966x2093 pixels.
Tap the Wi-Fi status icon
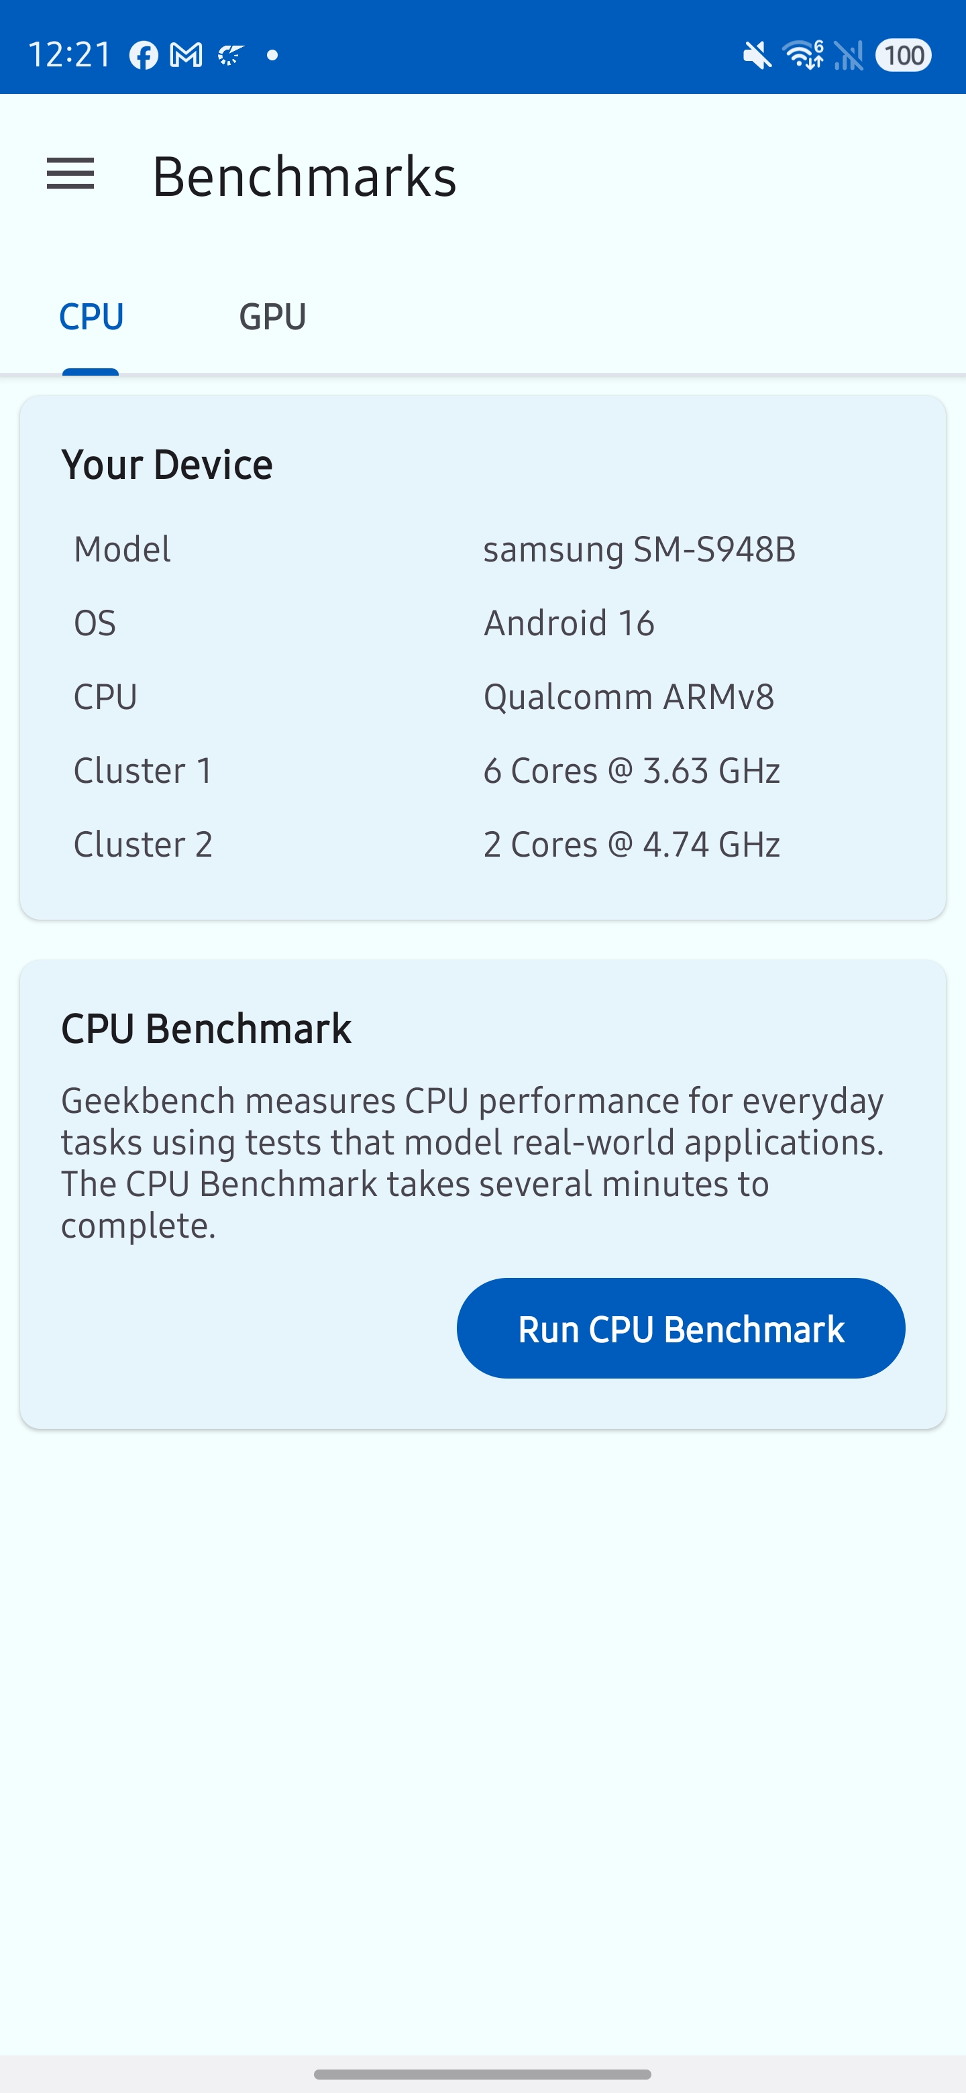(x=803, y=55)
